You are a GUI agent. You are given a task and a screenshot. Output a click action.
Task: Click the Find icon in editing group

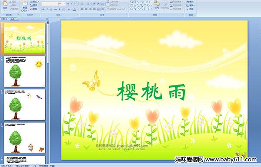190,2
